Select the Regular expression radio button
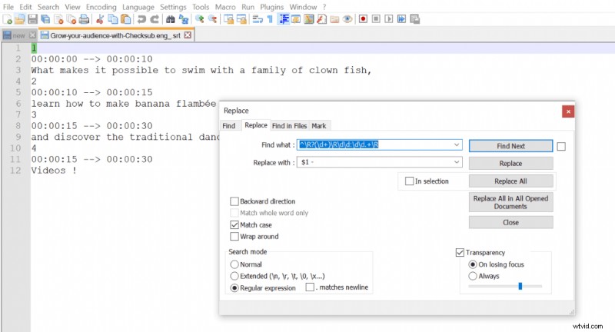This screenshot has width=615, height=332. (x=234, y=287)
